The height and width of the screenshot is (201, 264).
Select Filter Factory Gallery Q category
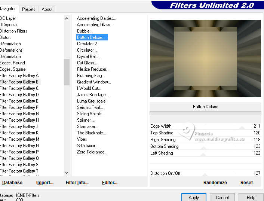[19, 158]
